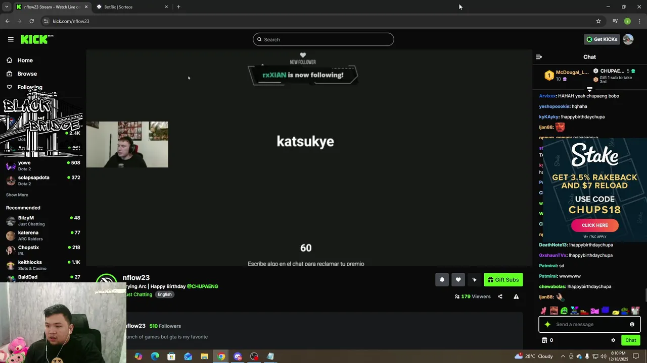Open recommended channel Chopstix
The image size is (647, 363).
click(43, 250)
